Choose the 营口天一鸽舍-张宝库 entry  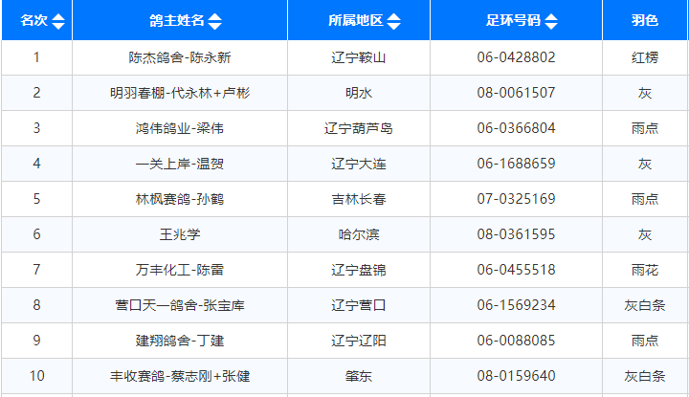pyautogui.click(x=180, y=305)
